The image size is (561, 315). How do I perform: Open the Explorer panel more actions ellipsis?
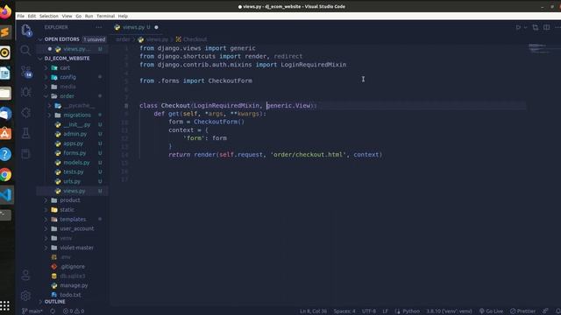pyautogui.click(x=99, y=27)
